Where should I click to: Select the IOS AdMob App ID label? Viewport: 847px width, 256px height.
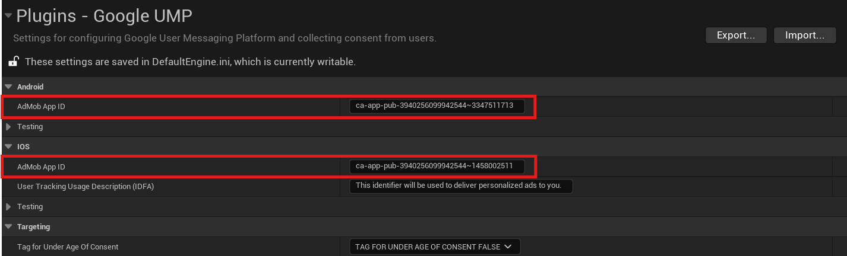(x=41, y=167)
